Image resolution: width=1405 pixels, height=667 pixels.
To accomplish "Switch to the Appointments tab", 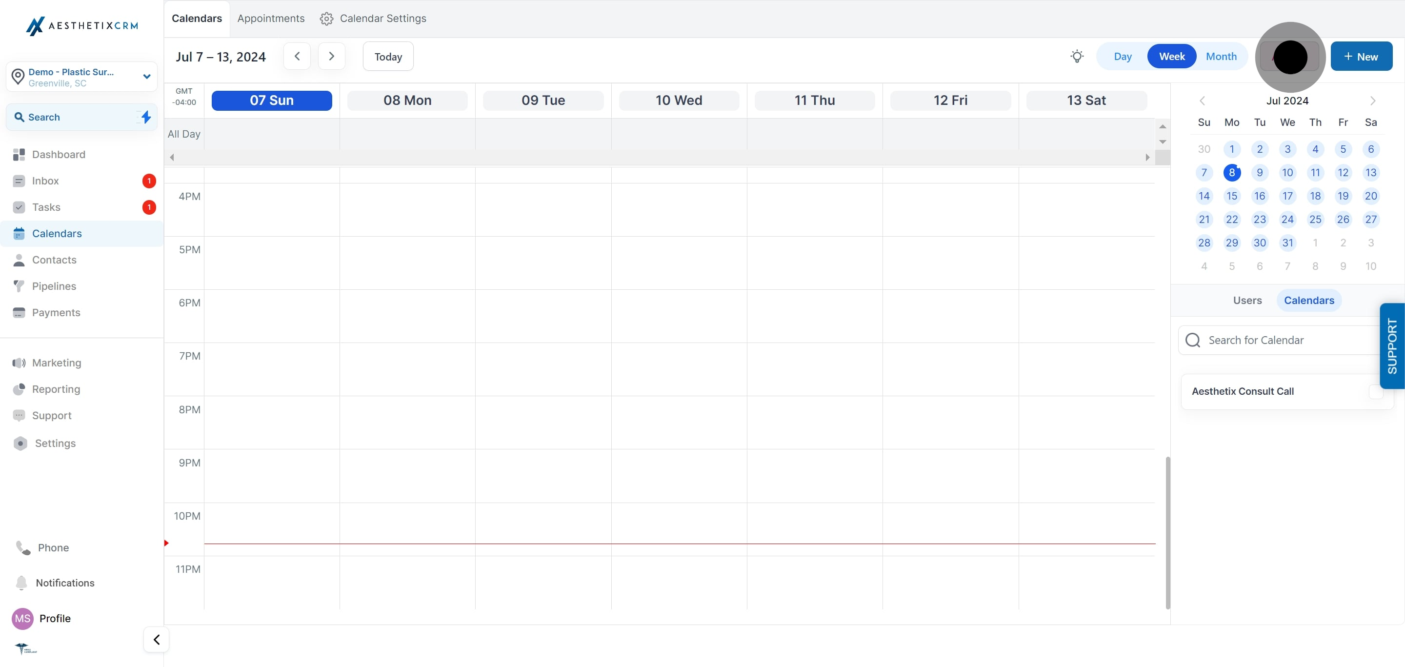I will coord(271,19).
